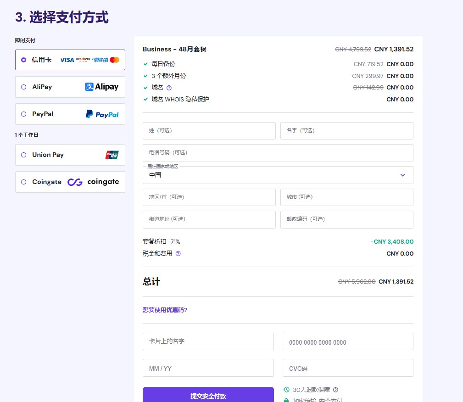Click the card number input field
This screenshot has width=463, height=402.
pos(347,342)
